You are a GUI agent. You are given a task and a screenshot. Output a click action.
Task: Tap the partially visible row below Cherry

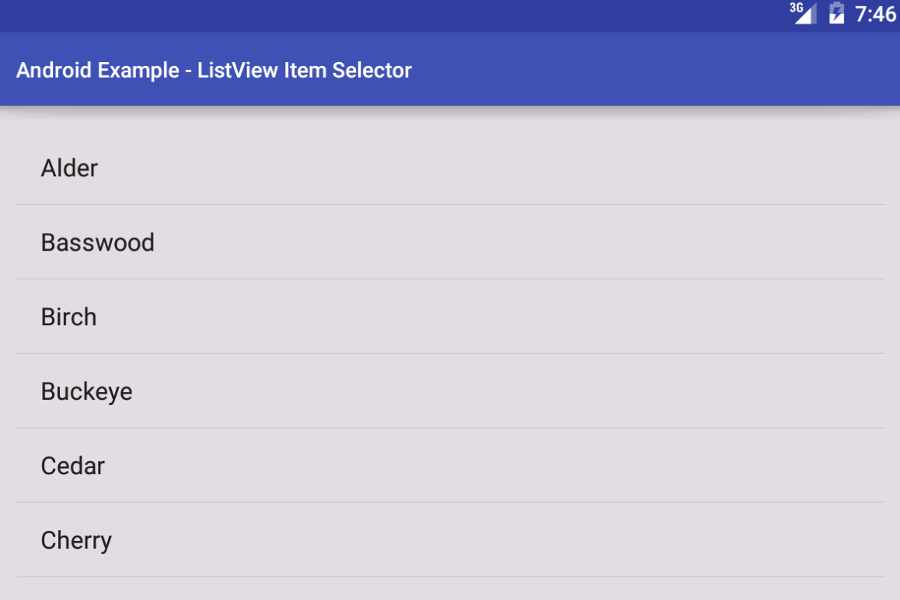(450, 589)
